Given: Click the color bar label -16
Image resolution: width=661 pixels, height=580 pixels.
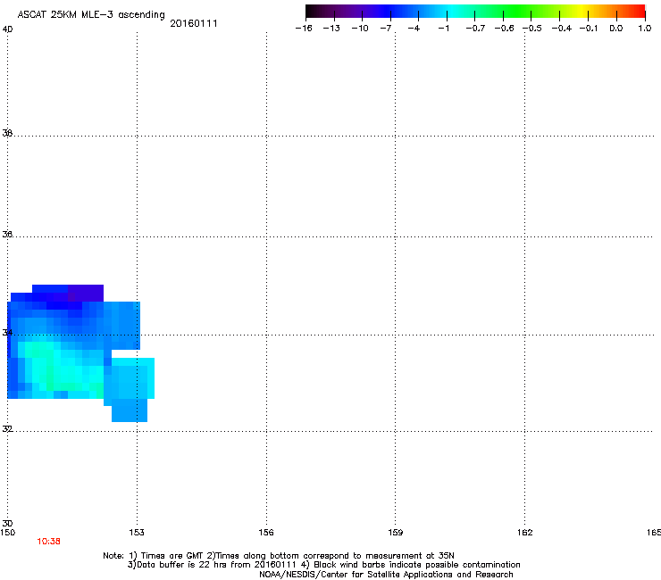Looking at the screenshot, I should click(304, 29).
